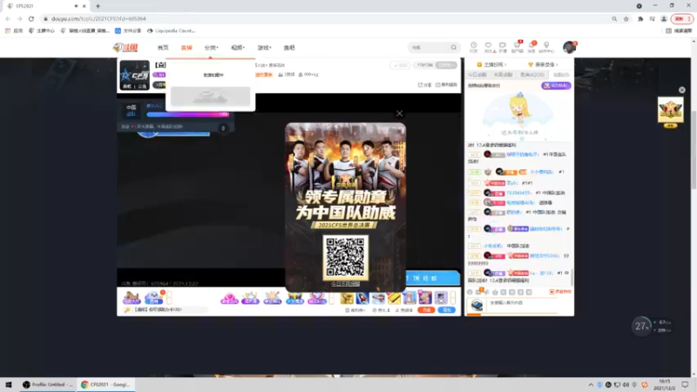The image size is (697, 392).
Task: Click the blue mascot activity icon with badge
Action: click(x=153, y=298)
